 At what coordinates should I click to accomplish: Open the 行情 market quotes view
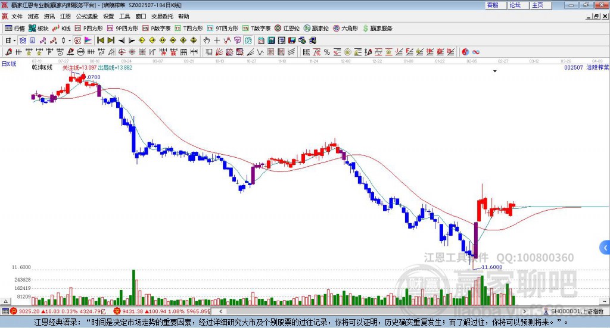click(x=15, y=29)
